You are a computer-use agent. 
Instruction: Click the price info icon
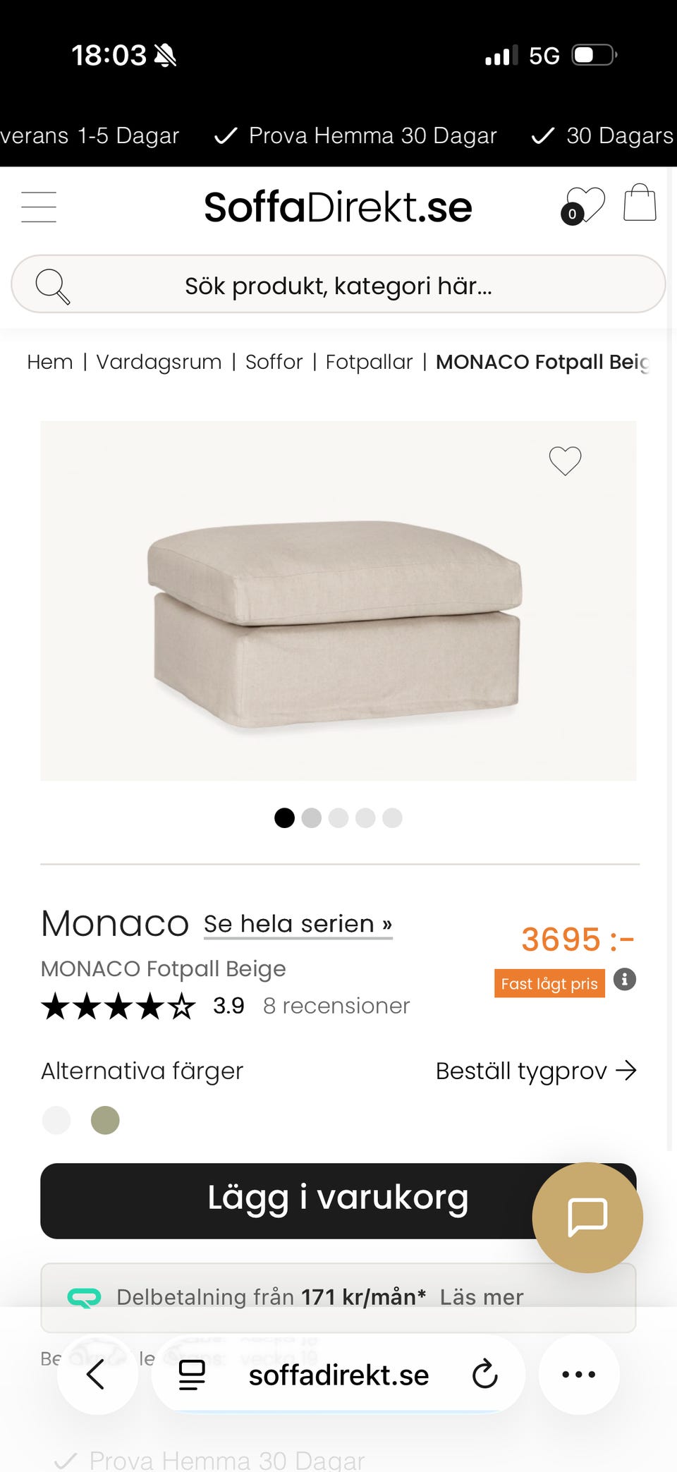624,980
